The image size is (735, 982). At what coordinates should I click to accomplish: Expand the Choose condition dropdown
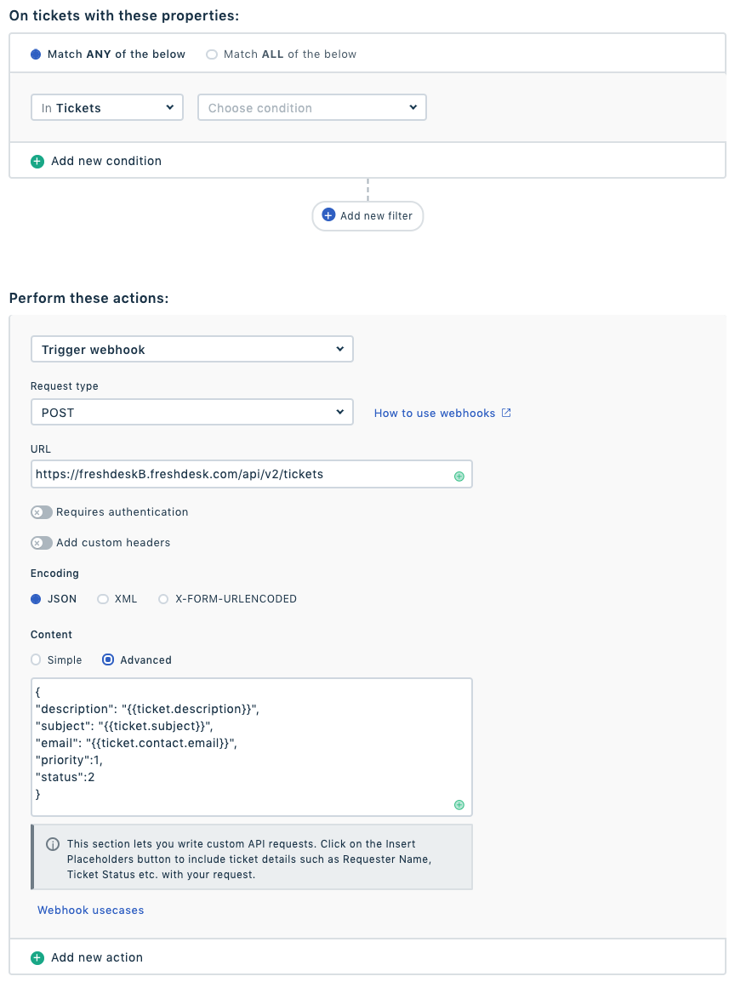click(312, 108)
